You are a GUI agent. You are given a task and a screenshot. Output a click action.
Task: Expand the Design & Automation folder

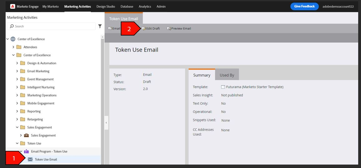point(17,63)
